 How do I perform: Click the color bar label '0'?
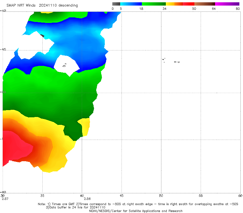113,9
